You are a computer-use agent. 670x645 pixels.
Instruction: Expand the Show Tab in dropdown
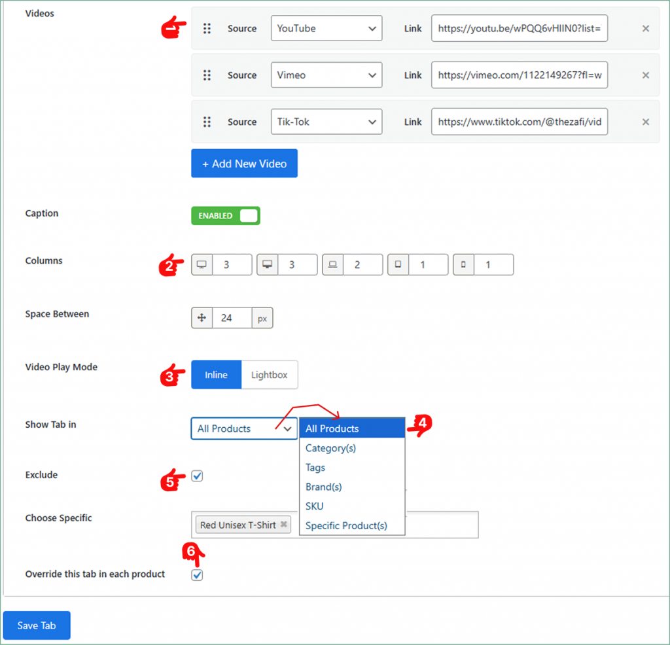coord(244,429)
